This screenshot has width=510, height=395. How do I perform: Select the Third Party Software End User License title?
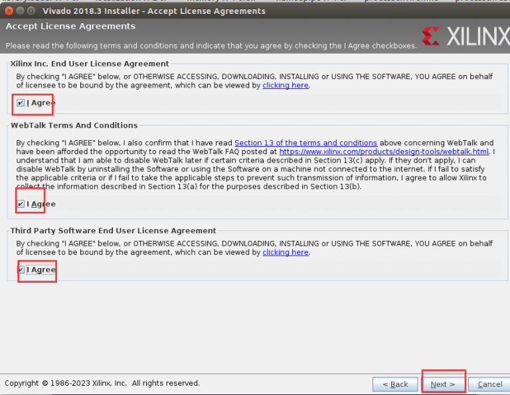[114, 230]
